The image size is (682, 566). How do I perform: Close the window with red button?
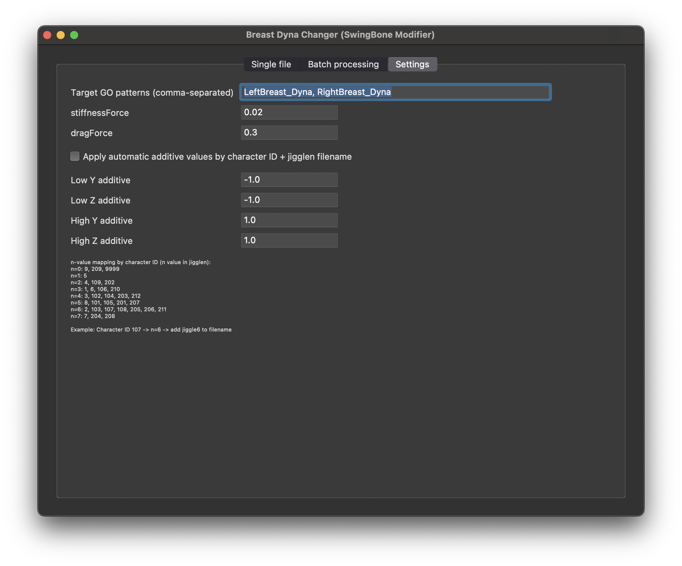(x=47, y=35)
